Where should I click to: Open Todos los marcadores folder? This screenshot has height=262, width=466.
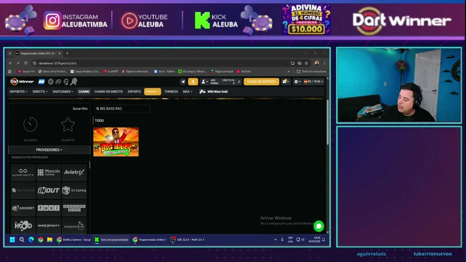[x=311, y=72]
